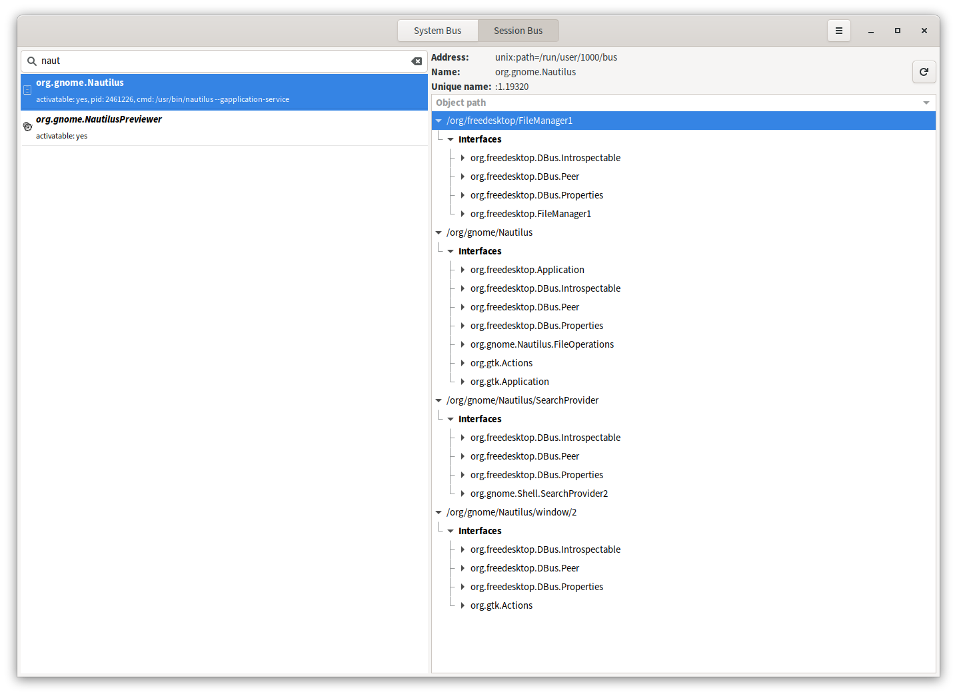The width and height of the screenshot is (957, 696).
Task: Clear the search text with the backspace icon
Action: tap(417, 61)
